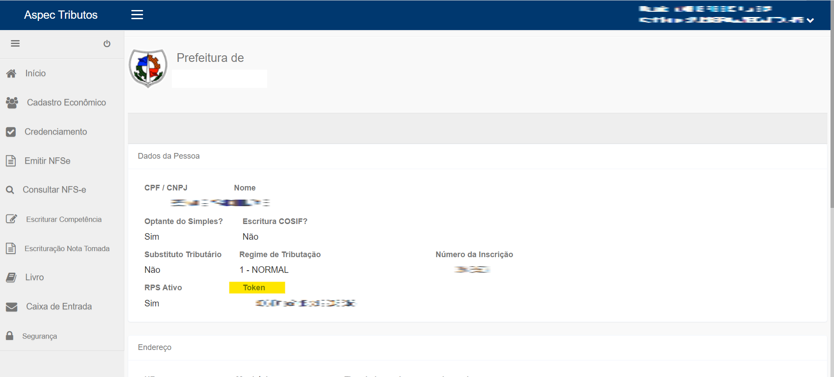Click the Prefeitura coat of arms image
The height and width of the screenshot is (377, 834).
tap(148, 68)
